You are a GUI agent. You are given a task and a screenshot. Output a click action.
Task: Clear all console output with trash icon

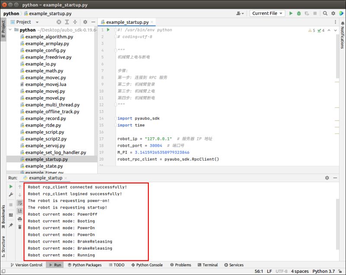(x=20, y=225)
